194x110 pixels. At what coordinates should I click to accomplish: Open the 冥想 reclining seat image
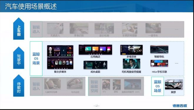pos(174,84)
